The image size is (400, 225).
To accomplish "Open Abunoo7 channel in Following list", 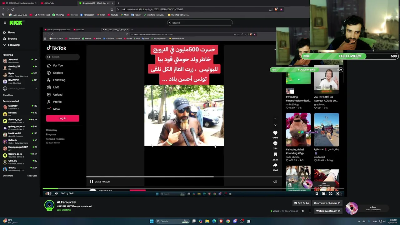I will pos(20,61).
